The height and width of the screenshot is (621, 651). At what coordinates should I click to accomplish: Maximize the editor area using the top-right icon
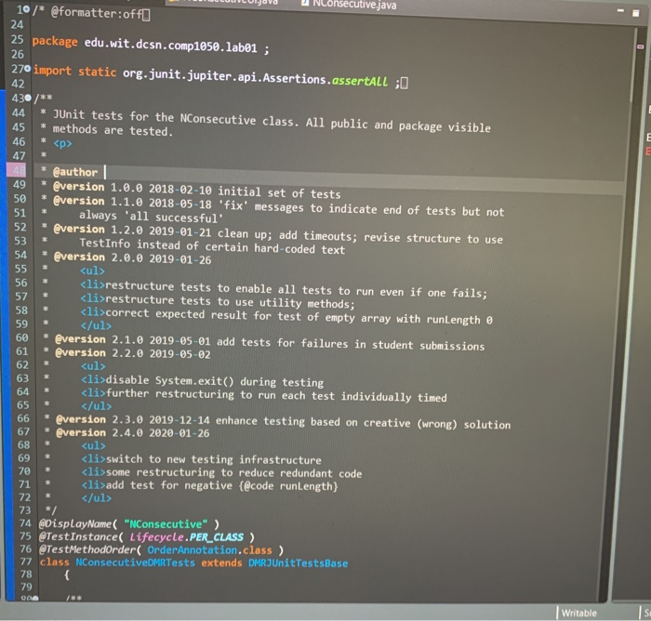(x=635, y=13)
